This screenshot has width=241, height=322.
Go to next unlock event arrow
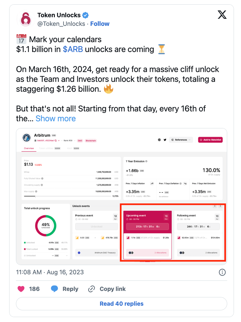[220, 206]
